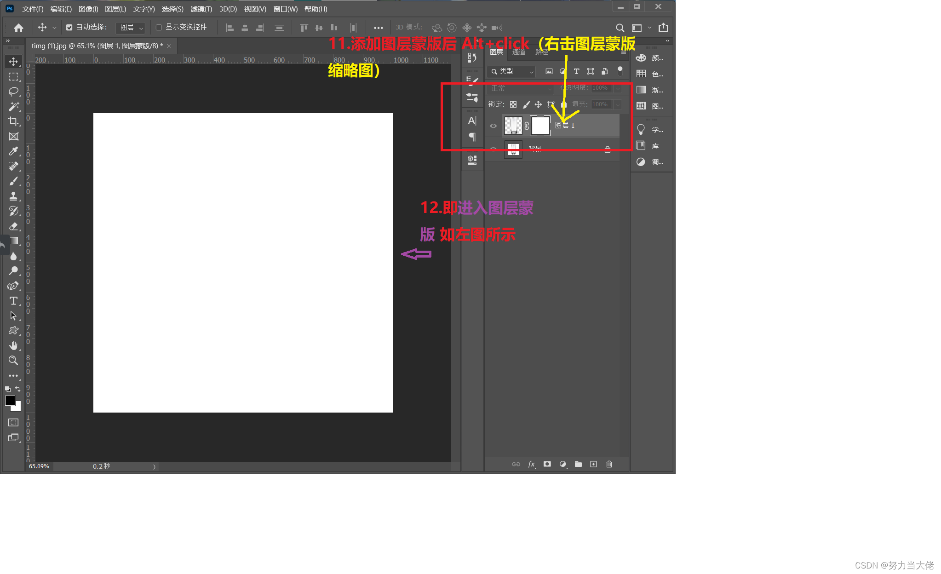The width and height of the screenshot is (941, 574).
Task: Click the add layer mask icon
Action: (547, 464)
